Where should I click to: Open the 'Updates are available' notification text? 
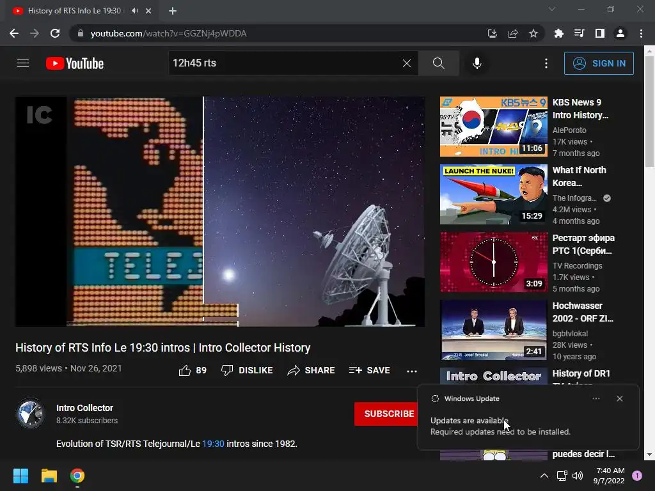point(470,421)
